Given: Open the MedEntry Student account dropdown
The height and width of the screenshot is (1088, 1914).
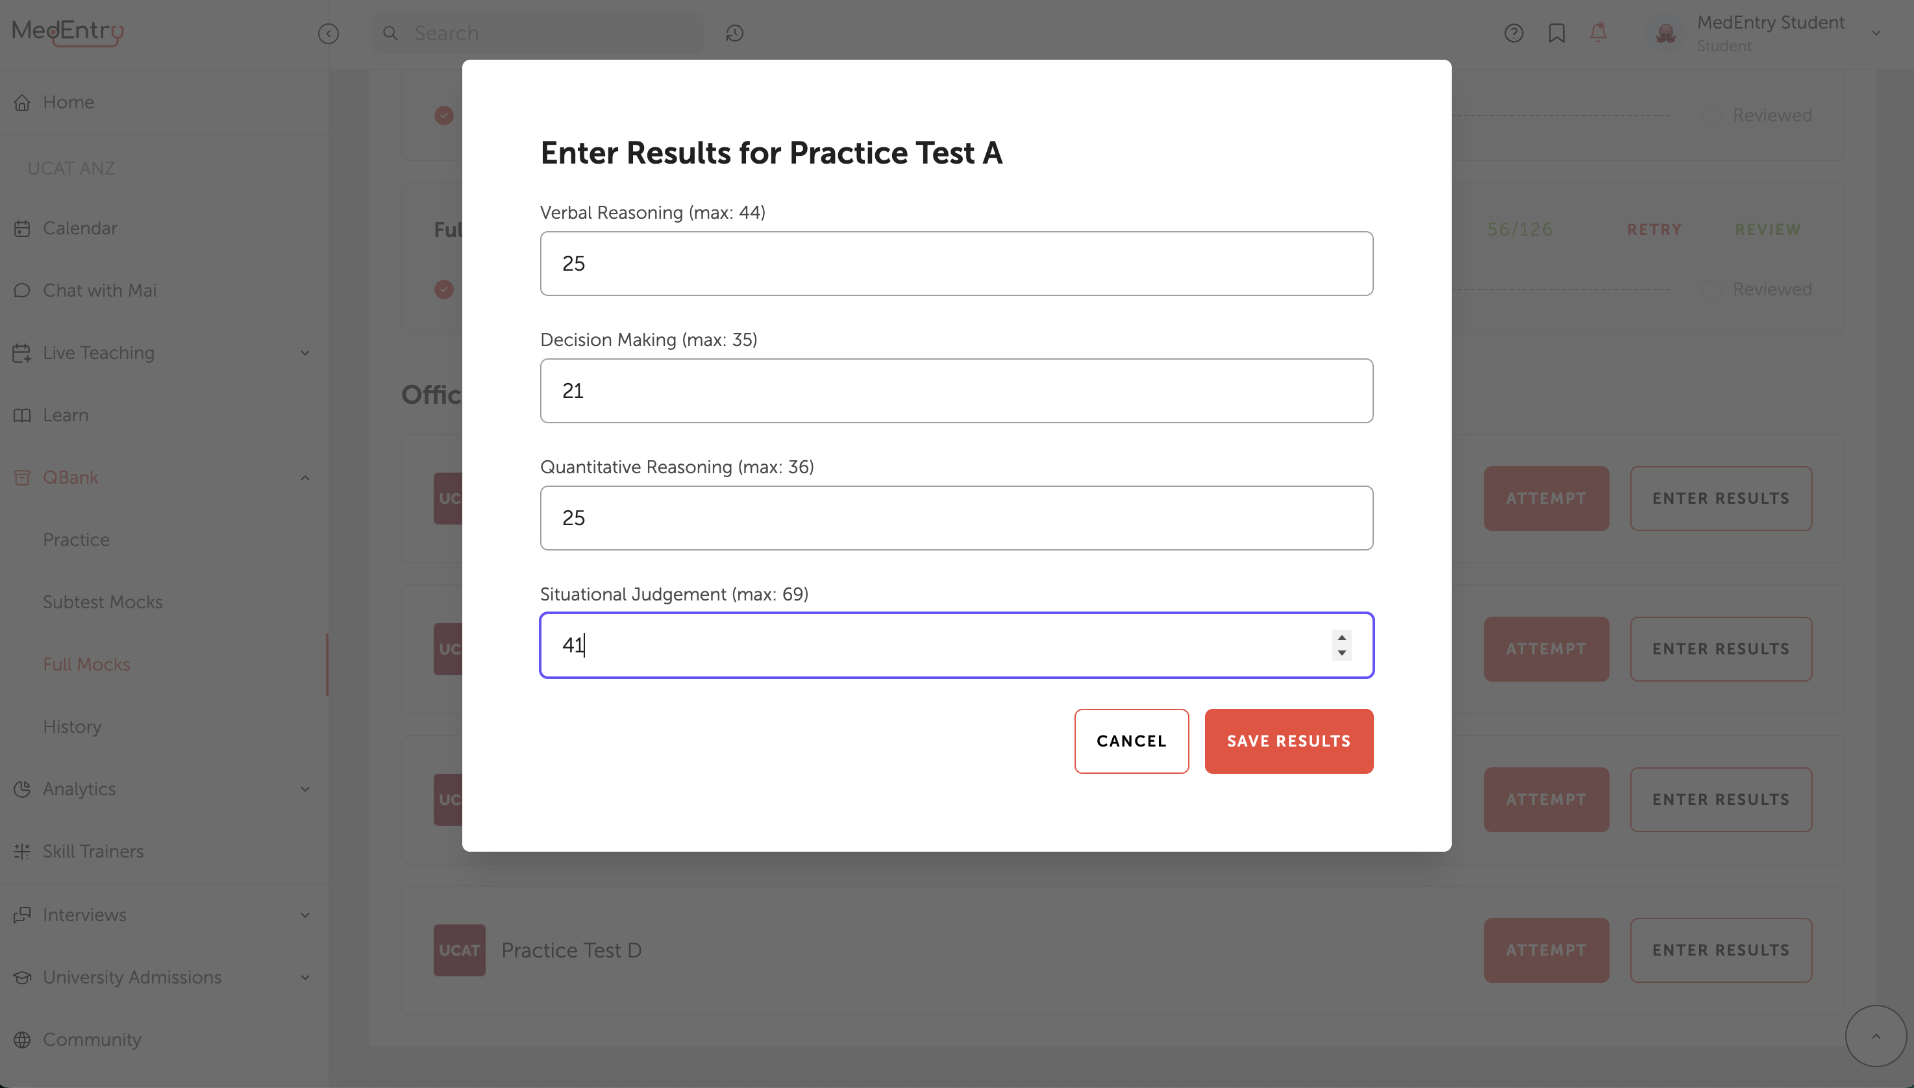Looking at the screenshot, I should pos(1876,34).
